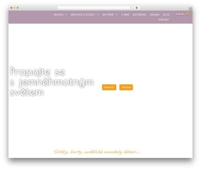Open a new tab with plus icon
This screenshot has height=170, width=201.
tap(191, 9)
